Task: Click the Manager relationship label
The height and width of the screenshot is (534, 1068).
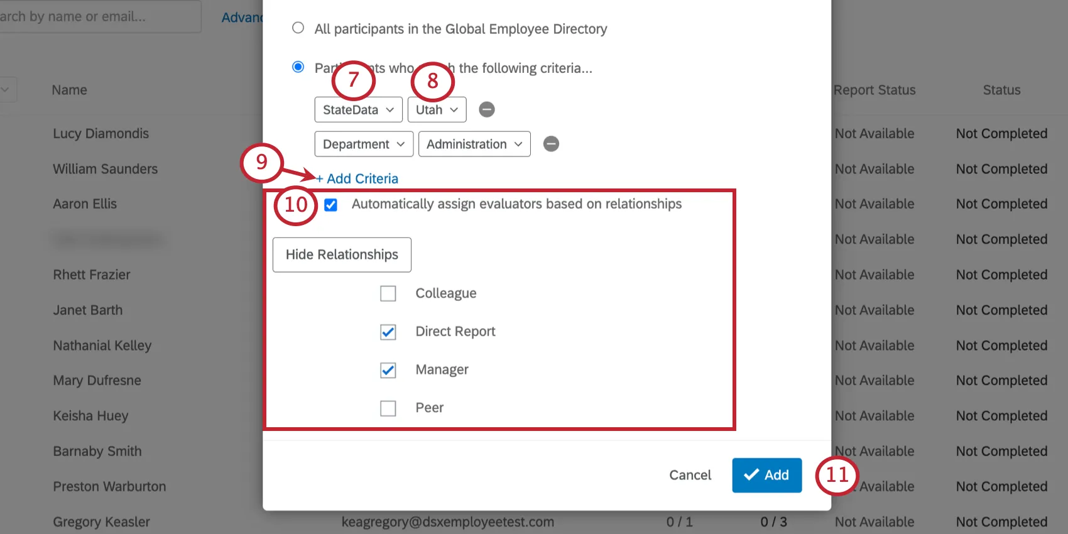Action: pos(442,370)
